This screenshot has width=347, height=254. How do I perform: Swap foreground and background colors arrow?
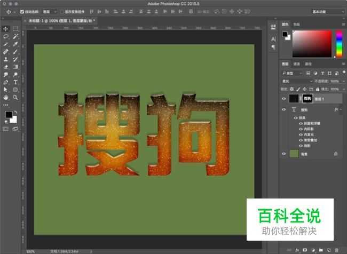pyautogui.click(x=15, y=112)
